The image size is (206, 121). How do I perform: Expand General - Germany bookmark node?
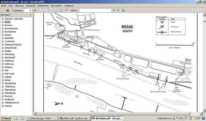(x=3, y=19)
